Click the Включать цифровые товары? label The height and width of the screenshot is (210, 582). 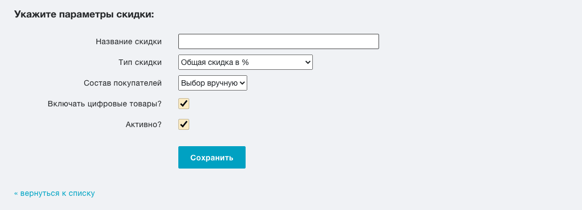click(104, 104)
